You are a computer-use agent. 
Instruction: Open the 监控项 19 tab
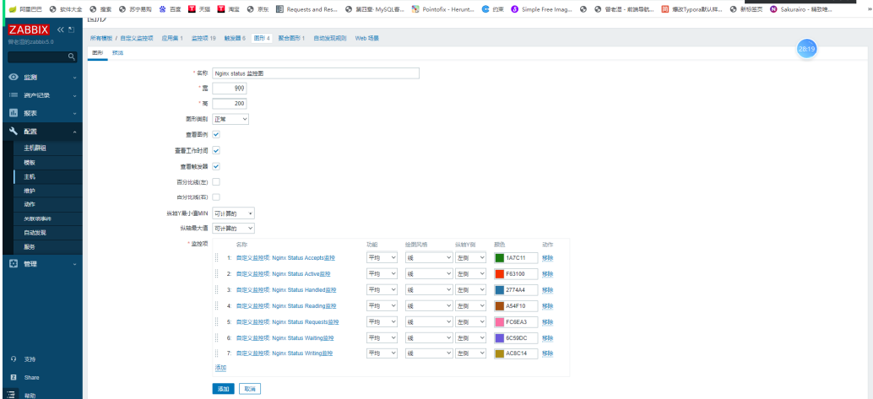[203, 39]
